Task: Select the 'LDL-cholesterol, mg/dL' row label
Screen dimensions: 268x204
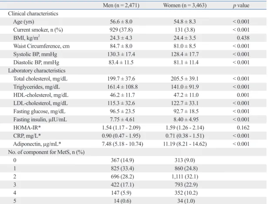Action: click(x=40, y=103)
